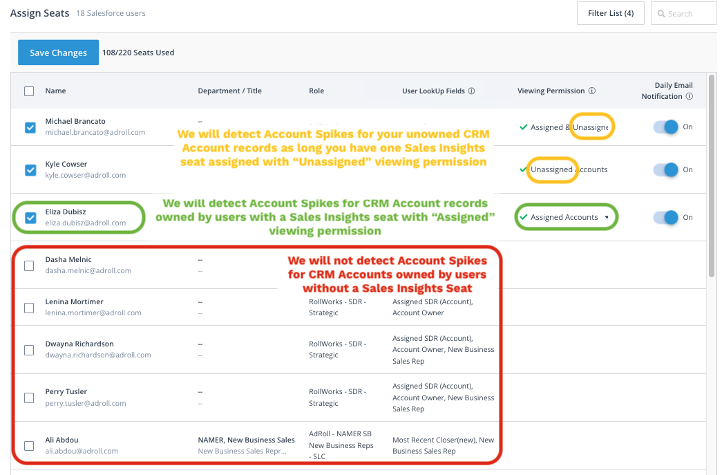Click the search magnifier icon
The image size is (722, 475).
(662, 14)
